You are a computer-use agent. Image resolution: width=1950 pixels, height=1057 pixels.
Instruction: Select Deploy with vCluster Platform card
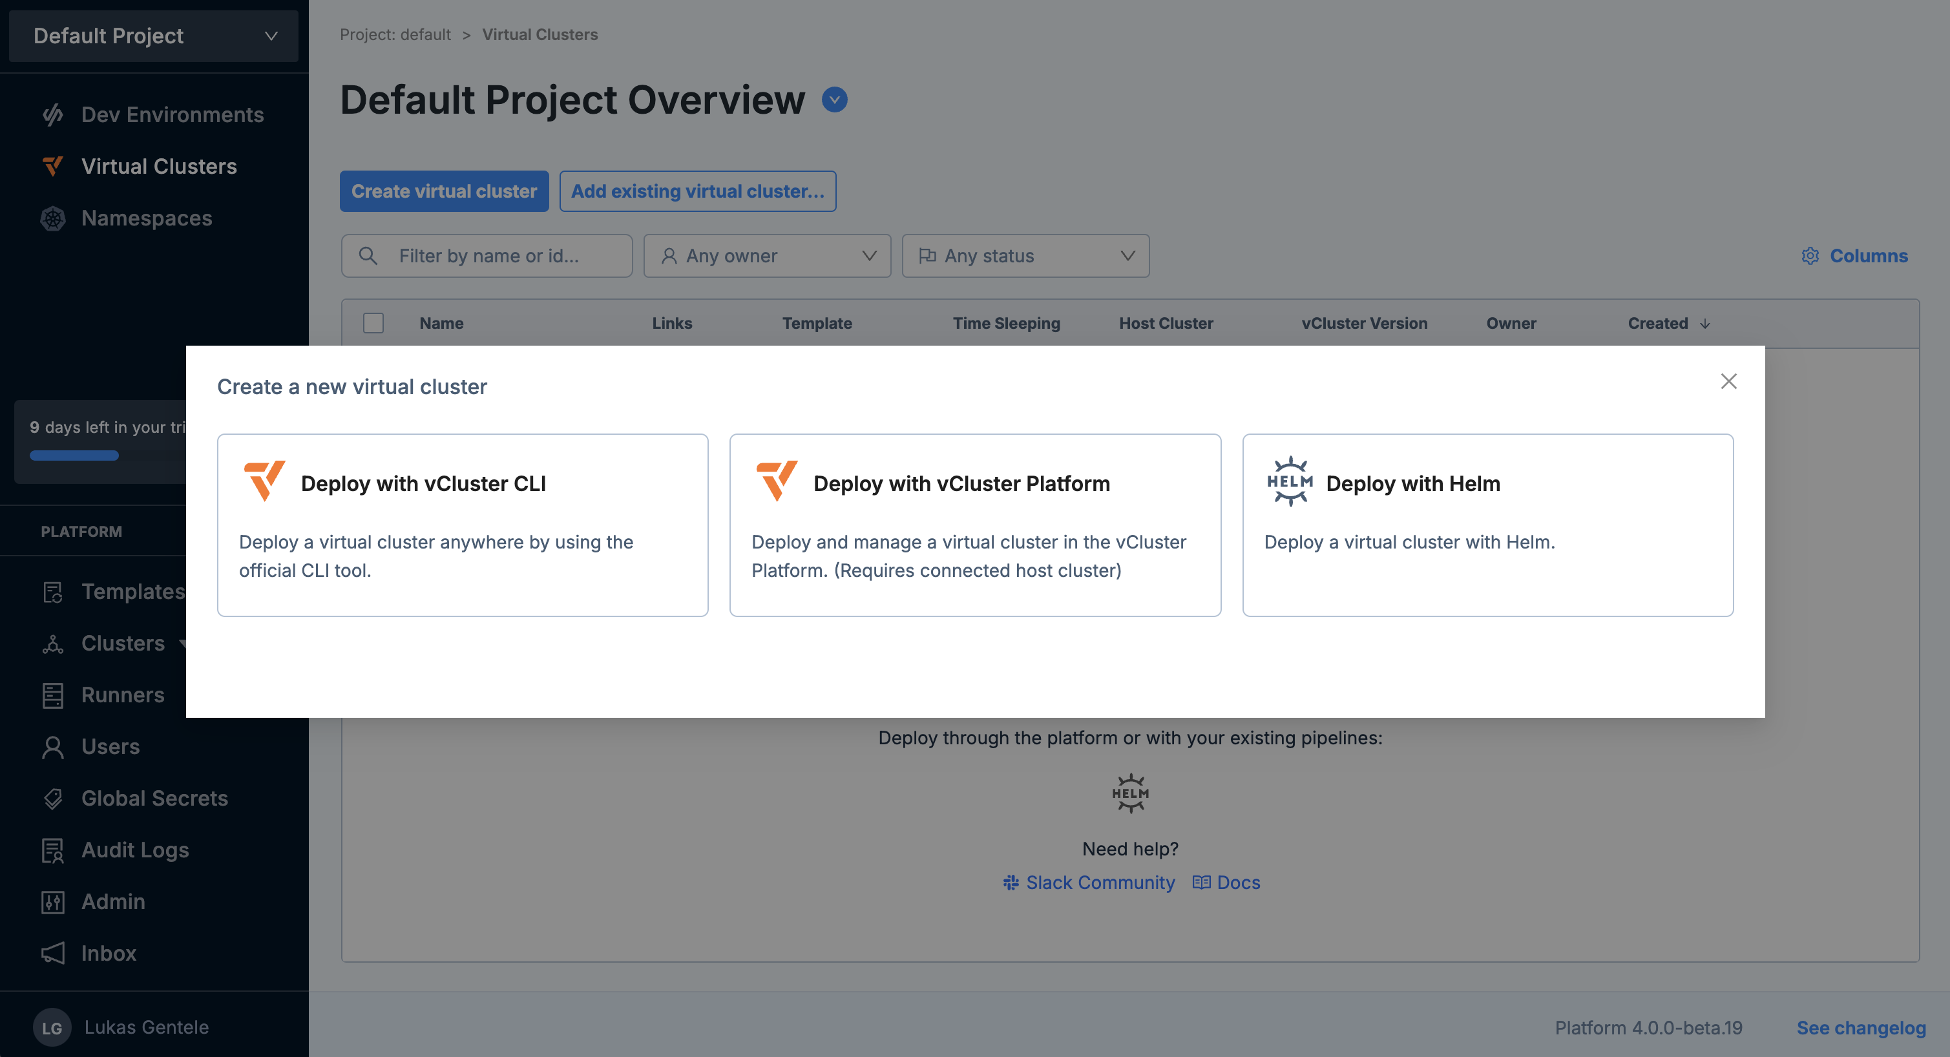pos(975,525)
